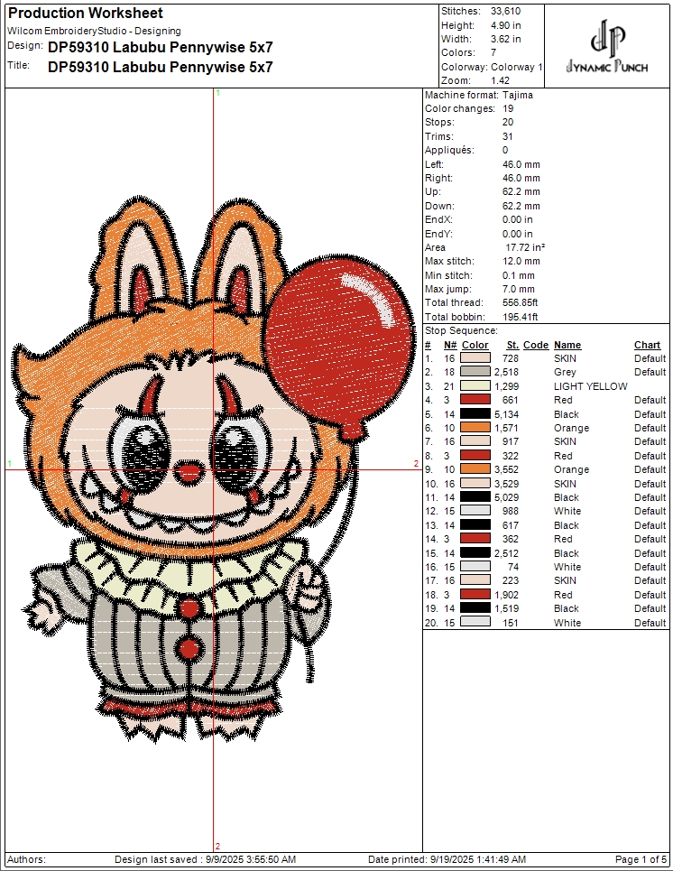Click the 'Page 1 of 5' indicator

(641, 859)
